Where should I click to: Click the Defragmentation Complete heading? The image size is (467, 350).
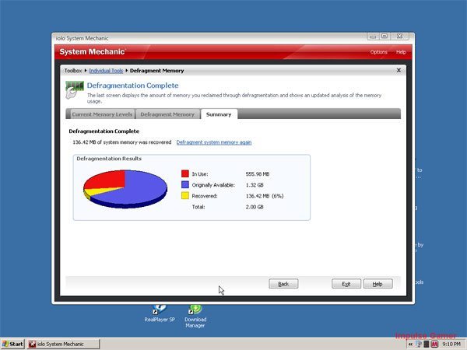click(x=132, y=86)
